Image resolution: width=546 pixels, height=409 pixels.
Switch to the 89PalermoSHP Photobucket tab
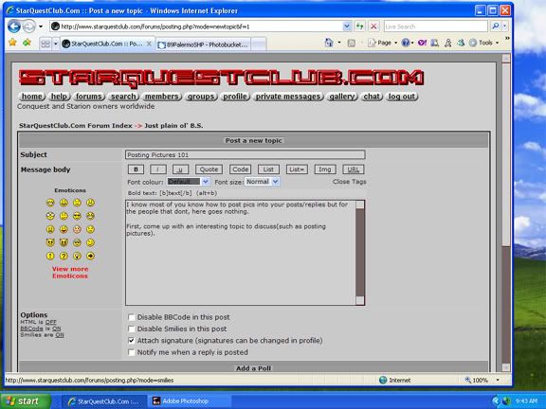coord(203,44)
